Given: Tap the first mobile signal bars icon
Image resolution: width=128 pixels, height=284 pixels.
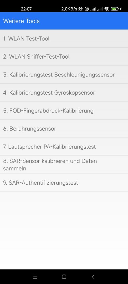Looking at the screenshot, I should [93, 9].
